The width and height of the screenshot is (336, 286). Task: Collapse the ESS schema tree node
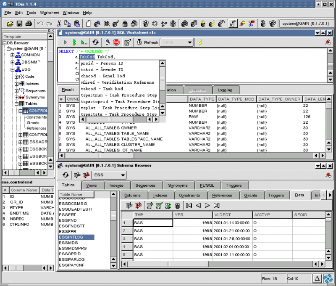pos(13,69)
